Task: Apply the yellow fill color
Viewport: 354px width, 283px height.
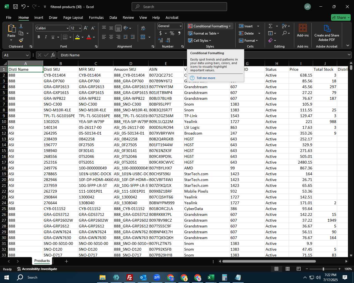Action: (77, 37)
